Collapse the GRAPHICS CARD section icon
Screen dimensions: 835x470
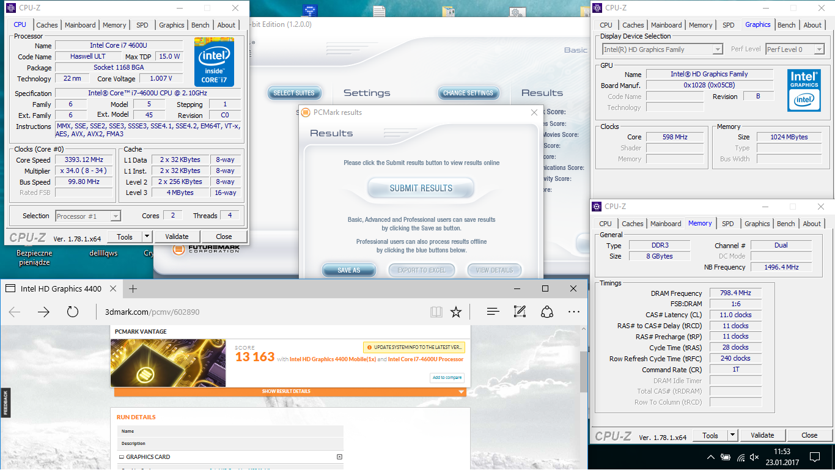point(339,457)
